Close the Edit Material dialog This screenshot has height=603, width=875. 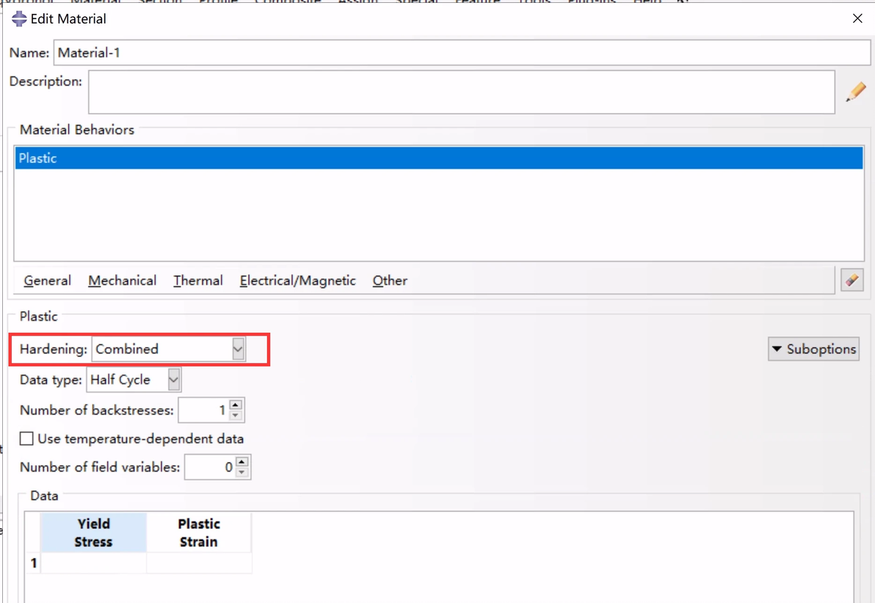click(x=857, y=18)
